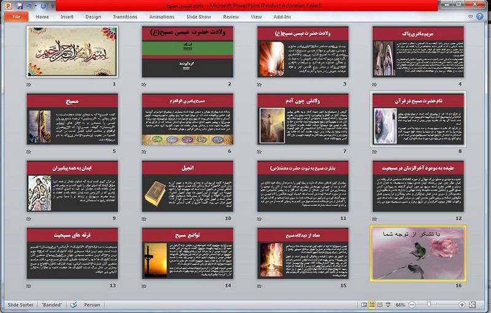Select slide 10 thumbnail titled انجیل

pos(187,187)
